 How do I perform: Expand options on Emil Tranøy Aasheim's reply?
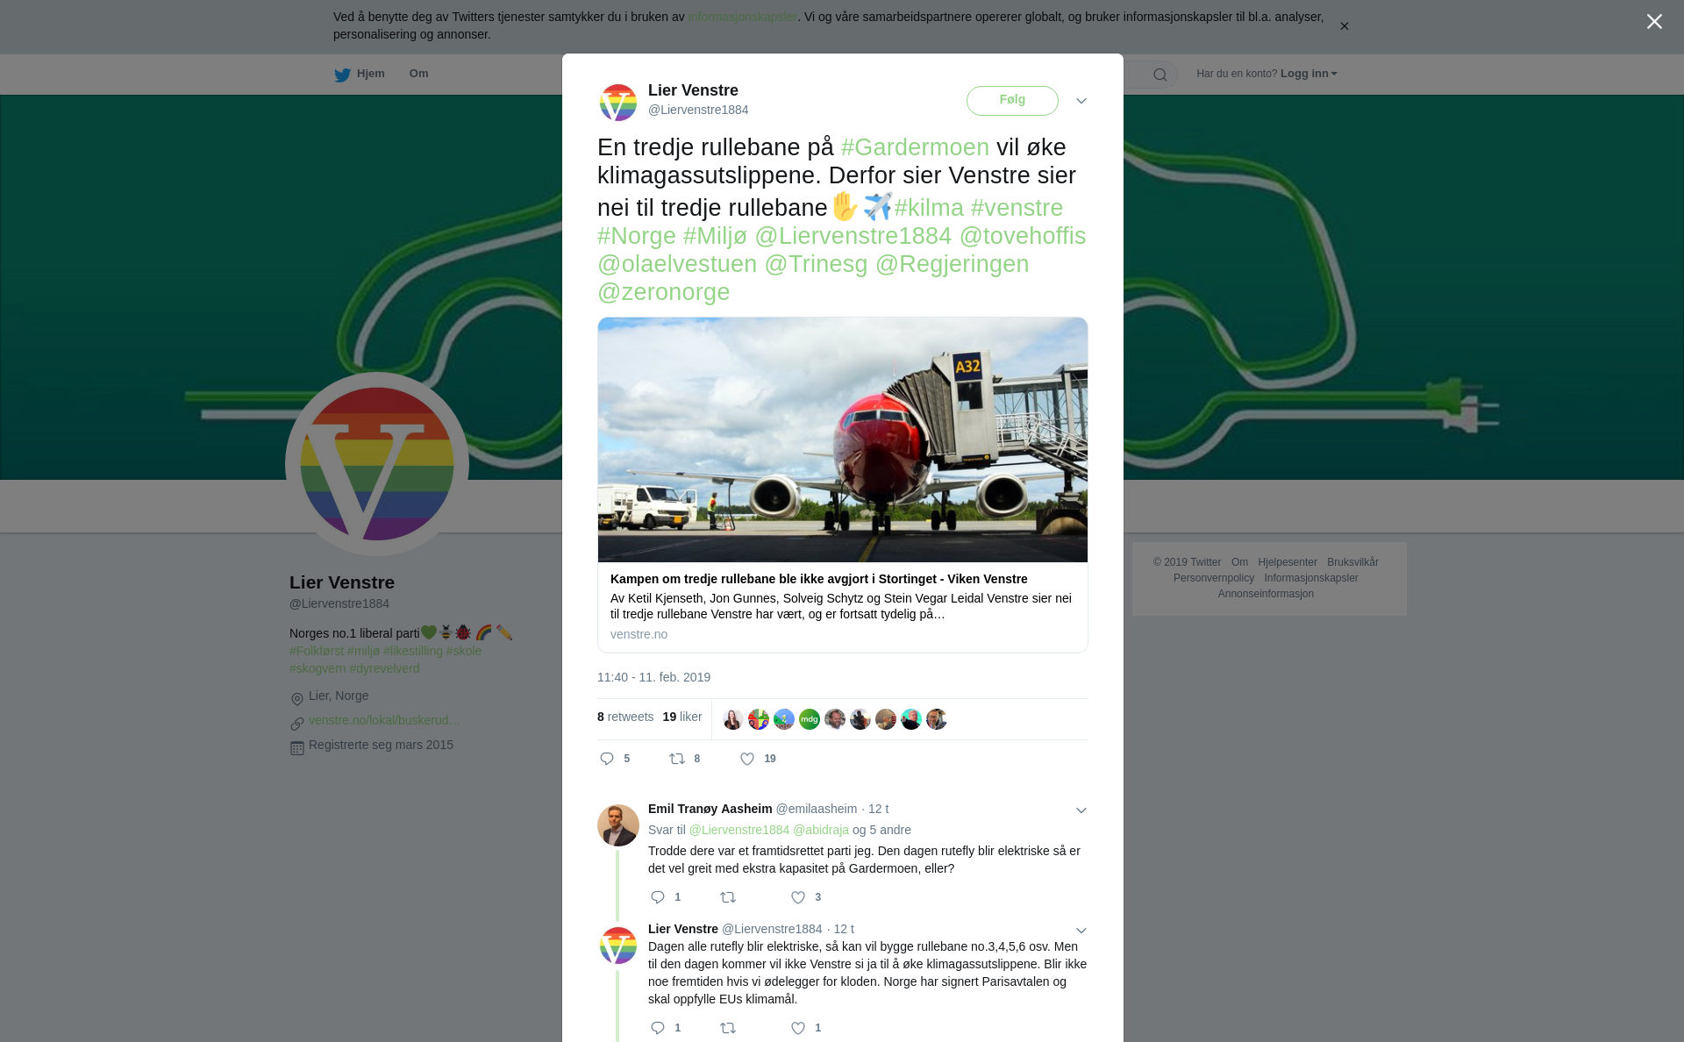[x=1081, y=810]
